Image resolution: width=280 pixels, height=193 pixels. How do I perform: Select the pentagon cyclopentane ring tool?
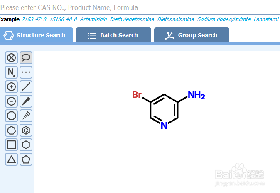coord(26,159)
